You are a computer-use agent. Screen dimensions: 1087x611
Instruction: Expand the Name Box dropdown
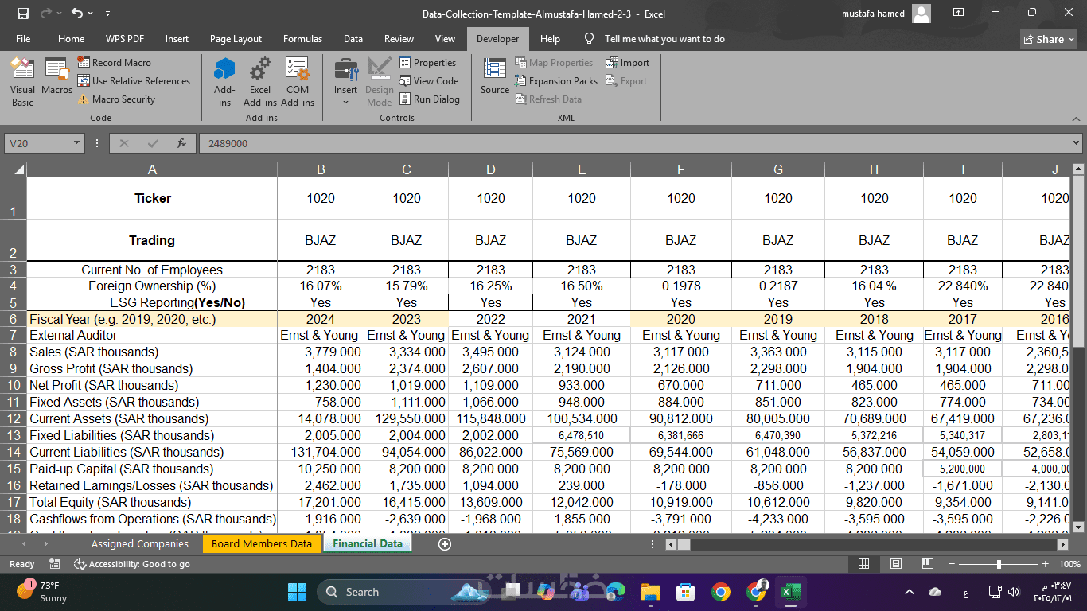pos(76,143)
